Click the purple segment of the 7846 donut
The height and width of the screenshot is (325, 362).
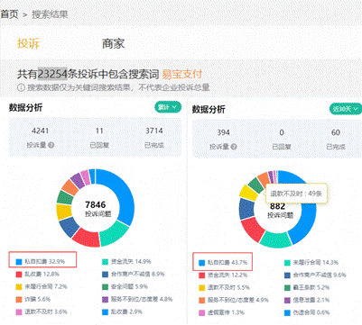coord(78,180)
